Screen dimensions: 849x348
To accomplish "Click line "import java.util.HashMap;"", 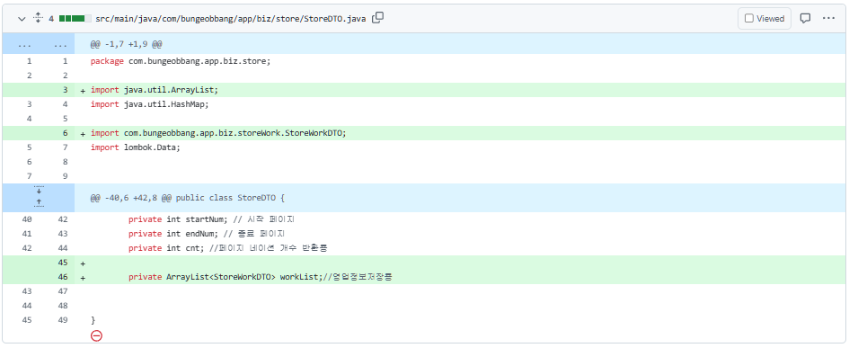I will [x=149, y=104].
